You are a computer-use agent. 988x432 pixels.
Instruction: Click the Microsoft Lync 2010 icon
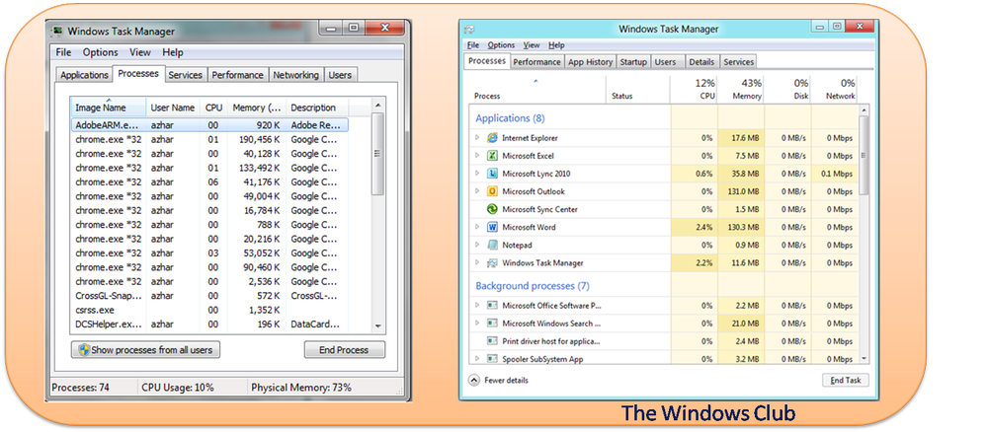point(493,174)
